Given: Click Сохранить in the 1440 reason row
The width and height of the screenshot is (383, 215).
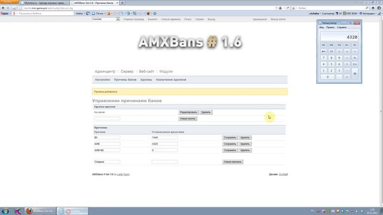Looking at the screenshot, I should click(230, 137).
